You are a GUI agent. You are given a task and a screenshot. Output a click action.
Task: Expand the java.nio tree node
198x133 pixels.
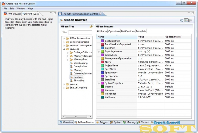(64, 84)
